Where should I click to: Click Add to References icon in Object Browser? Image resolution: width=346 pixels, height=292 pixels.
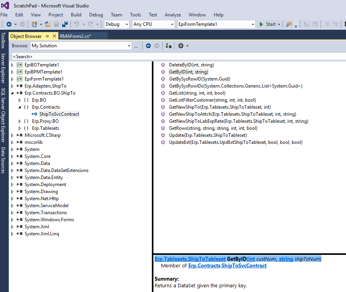(x=169, y=46)
